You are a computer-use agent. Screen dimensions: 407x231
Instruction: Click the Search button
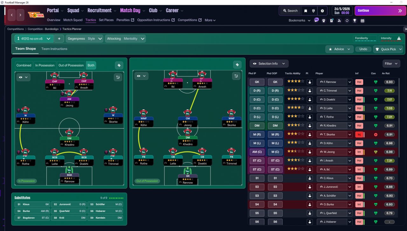point(290,11)
